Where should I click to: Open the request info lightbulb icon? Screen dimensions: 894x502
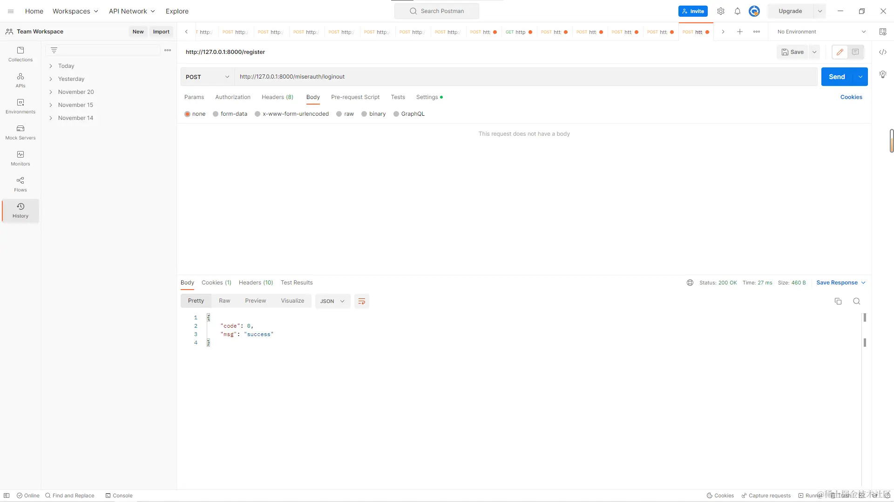point(883,74)
